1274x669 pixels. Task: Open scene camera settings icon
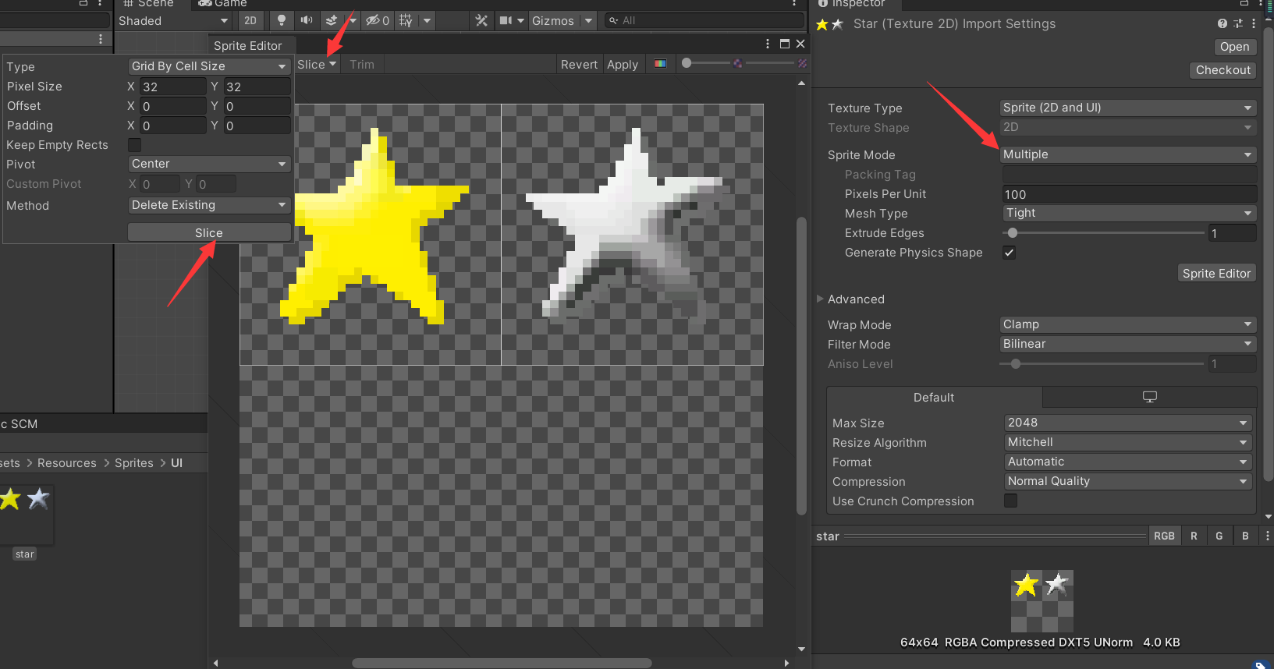click(506, 20)
